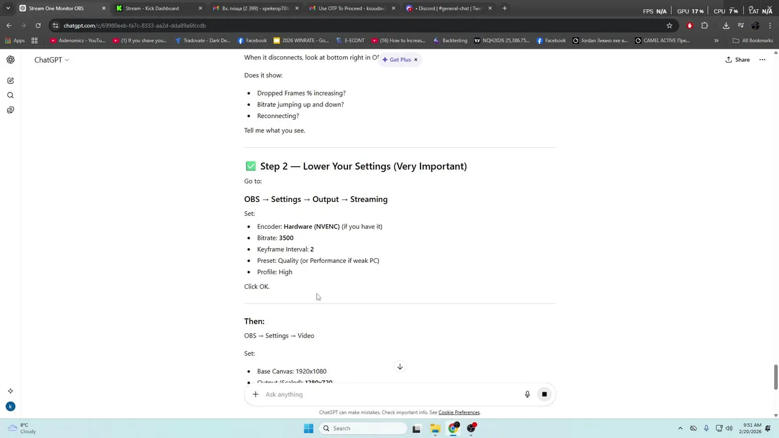Open ChatGPT logo home icon in sidebar
Image resolution: width=779 pixels, height=438 pixels.
click(10, 60)
